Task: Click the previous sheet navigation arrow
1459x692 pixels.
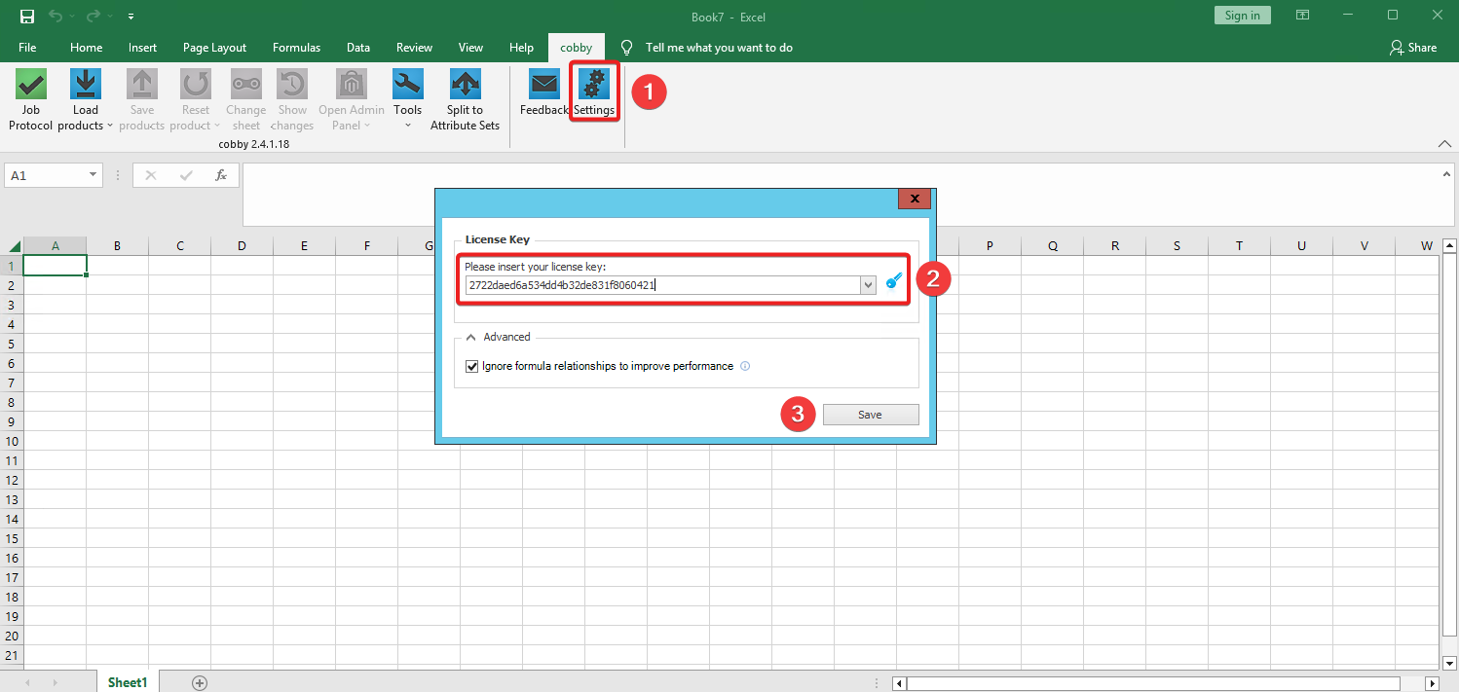Action: click(25, 683)
